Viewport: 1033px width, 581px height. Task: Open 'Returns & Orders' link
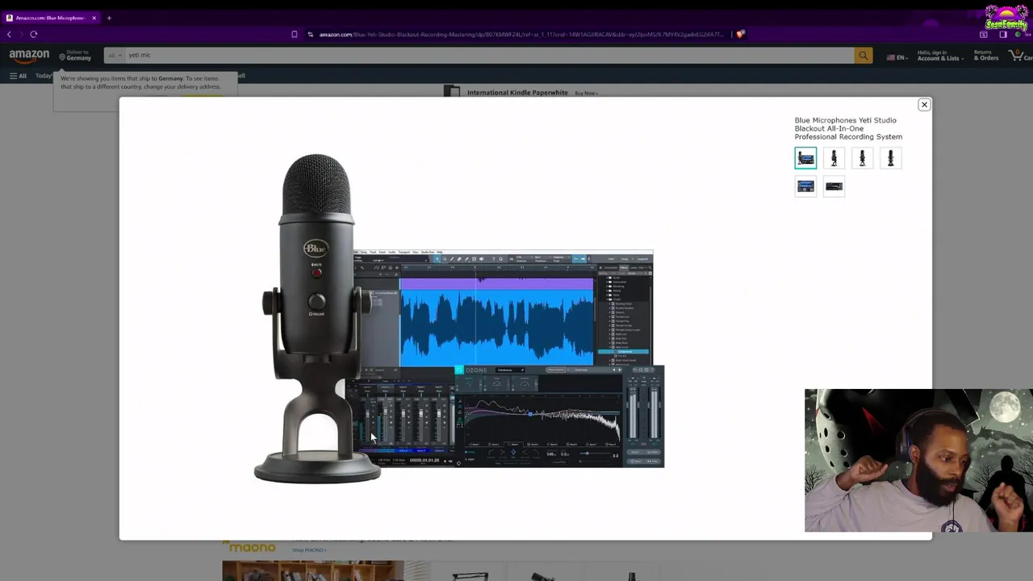pos(986,55)
